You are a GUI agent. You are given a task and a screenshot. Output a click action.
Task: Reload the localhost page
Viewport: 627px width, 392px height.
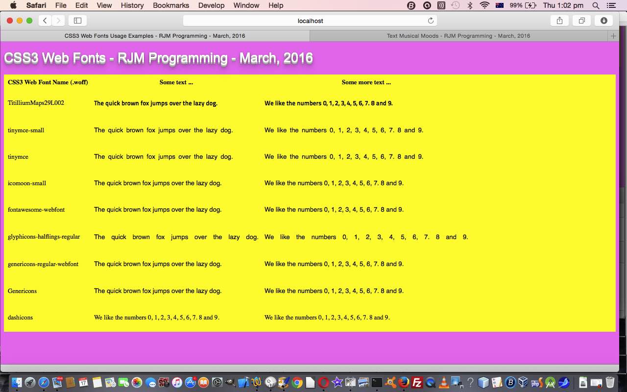point(431,21)
